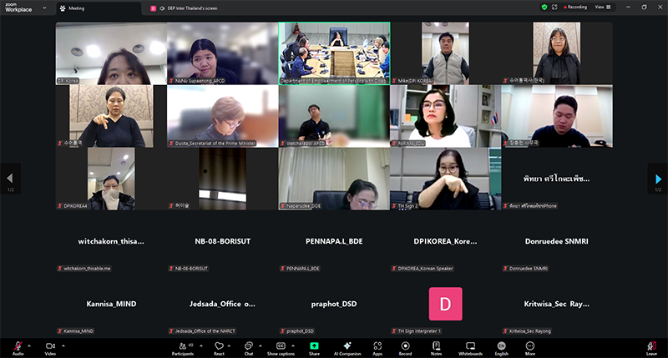The image size is (668, 358).
Task: Toggle Show captions in the toolbar
Action: click(281, 345)
